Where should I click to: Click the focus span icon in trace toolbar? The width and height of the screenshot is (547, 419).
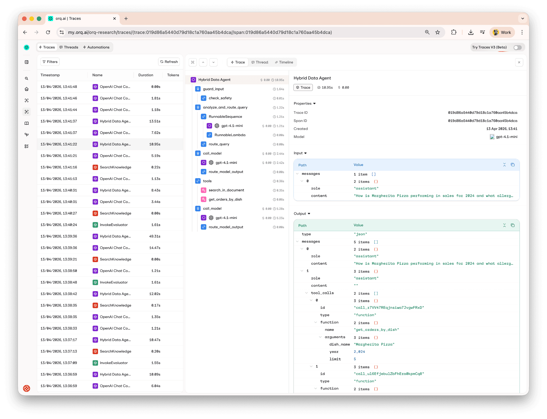click(193, 62)
